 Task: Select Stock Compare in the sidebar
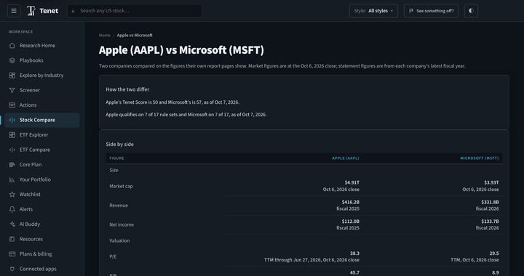coord(37,120)
